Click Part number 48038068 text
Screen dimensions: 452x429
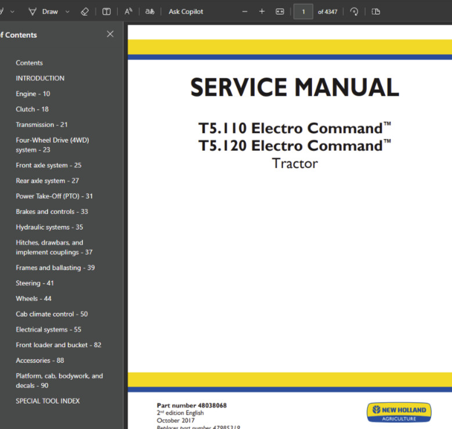[x=191, y=405]
